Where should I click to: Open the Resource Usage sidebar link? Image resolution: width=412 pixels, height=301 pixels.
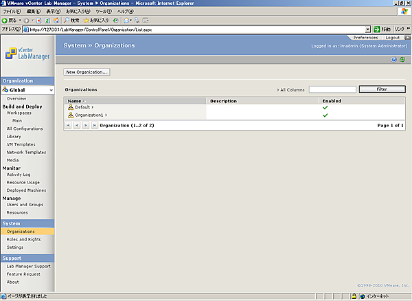[23, 182]
